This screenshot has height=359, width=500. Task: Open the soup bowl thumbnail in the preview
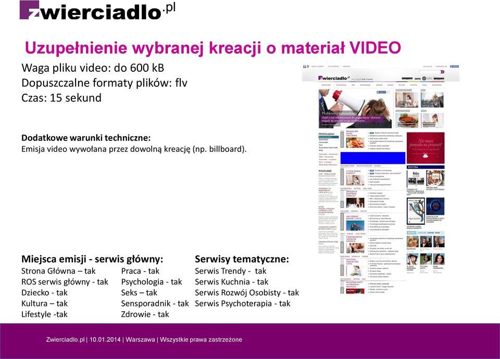tap(407, 120)
